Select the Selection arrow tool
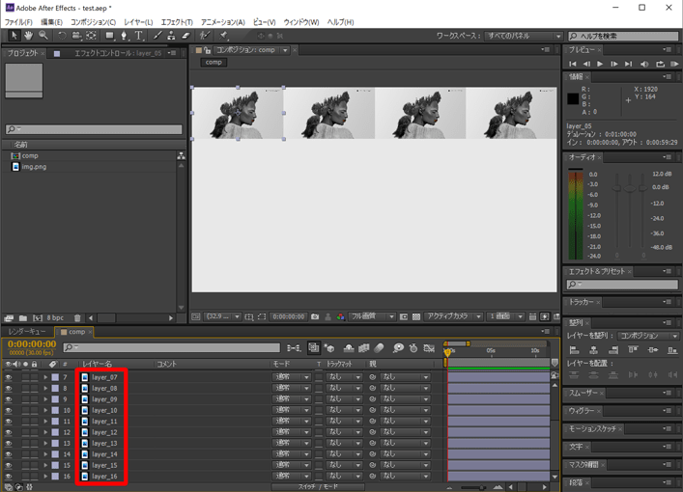Image resolution: width=683 pixels, height=492 pixels. pyautogui.click(x=14, y=36)
